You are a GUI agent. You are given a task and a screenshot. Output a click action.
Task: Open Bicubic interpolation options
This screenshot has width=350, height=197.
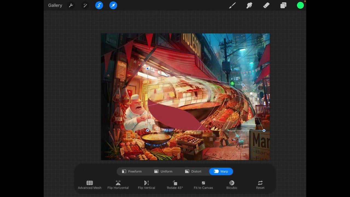232,185
